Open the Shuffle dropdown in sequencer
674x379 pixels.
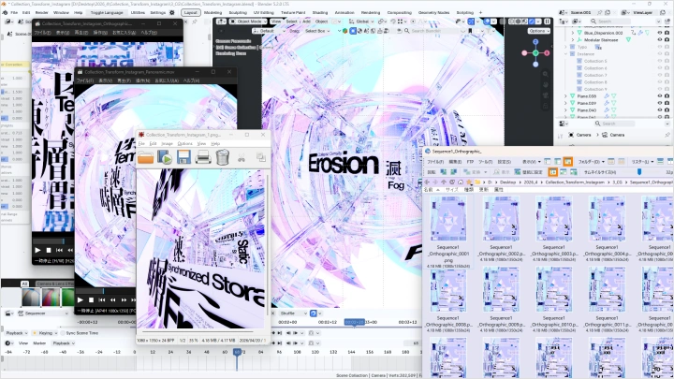(x=294, y=313)
